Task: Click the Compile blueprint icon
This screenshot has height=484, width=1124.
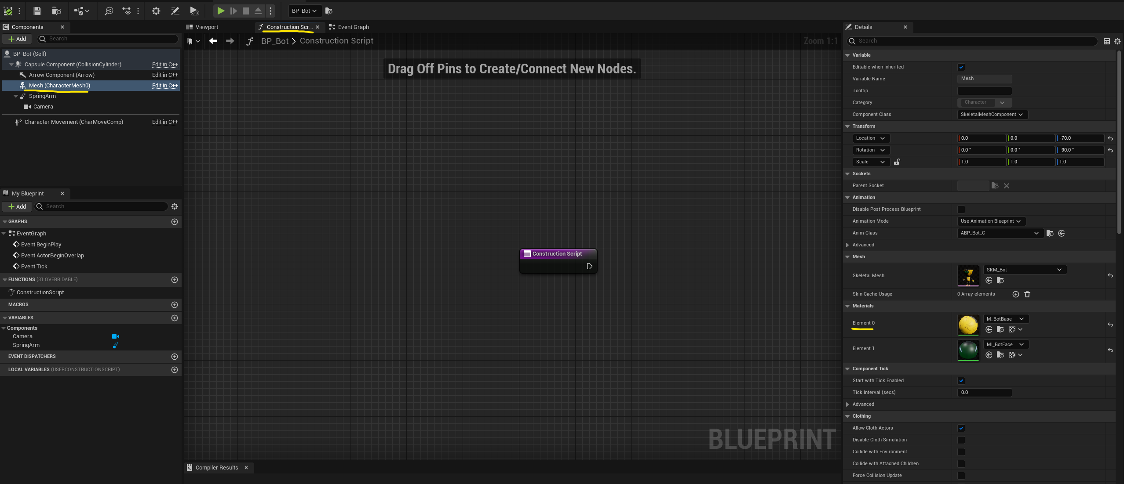Action: (8, 11)
